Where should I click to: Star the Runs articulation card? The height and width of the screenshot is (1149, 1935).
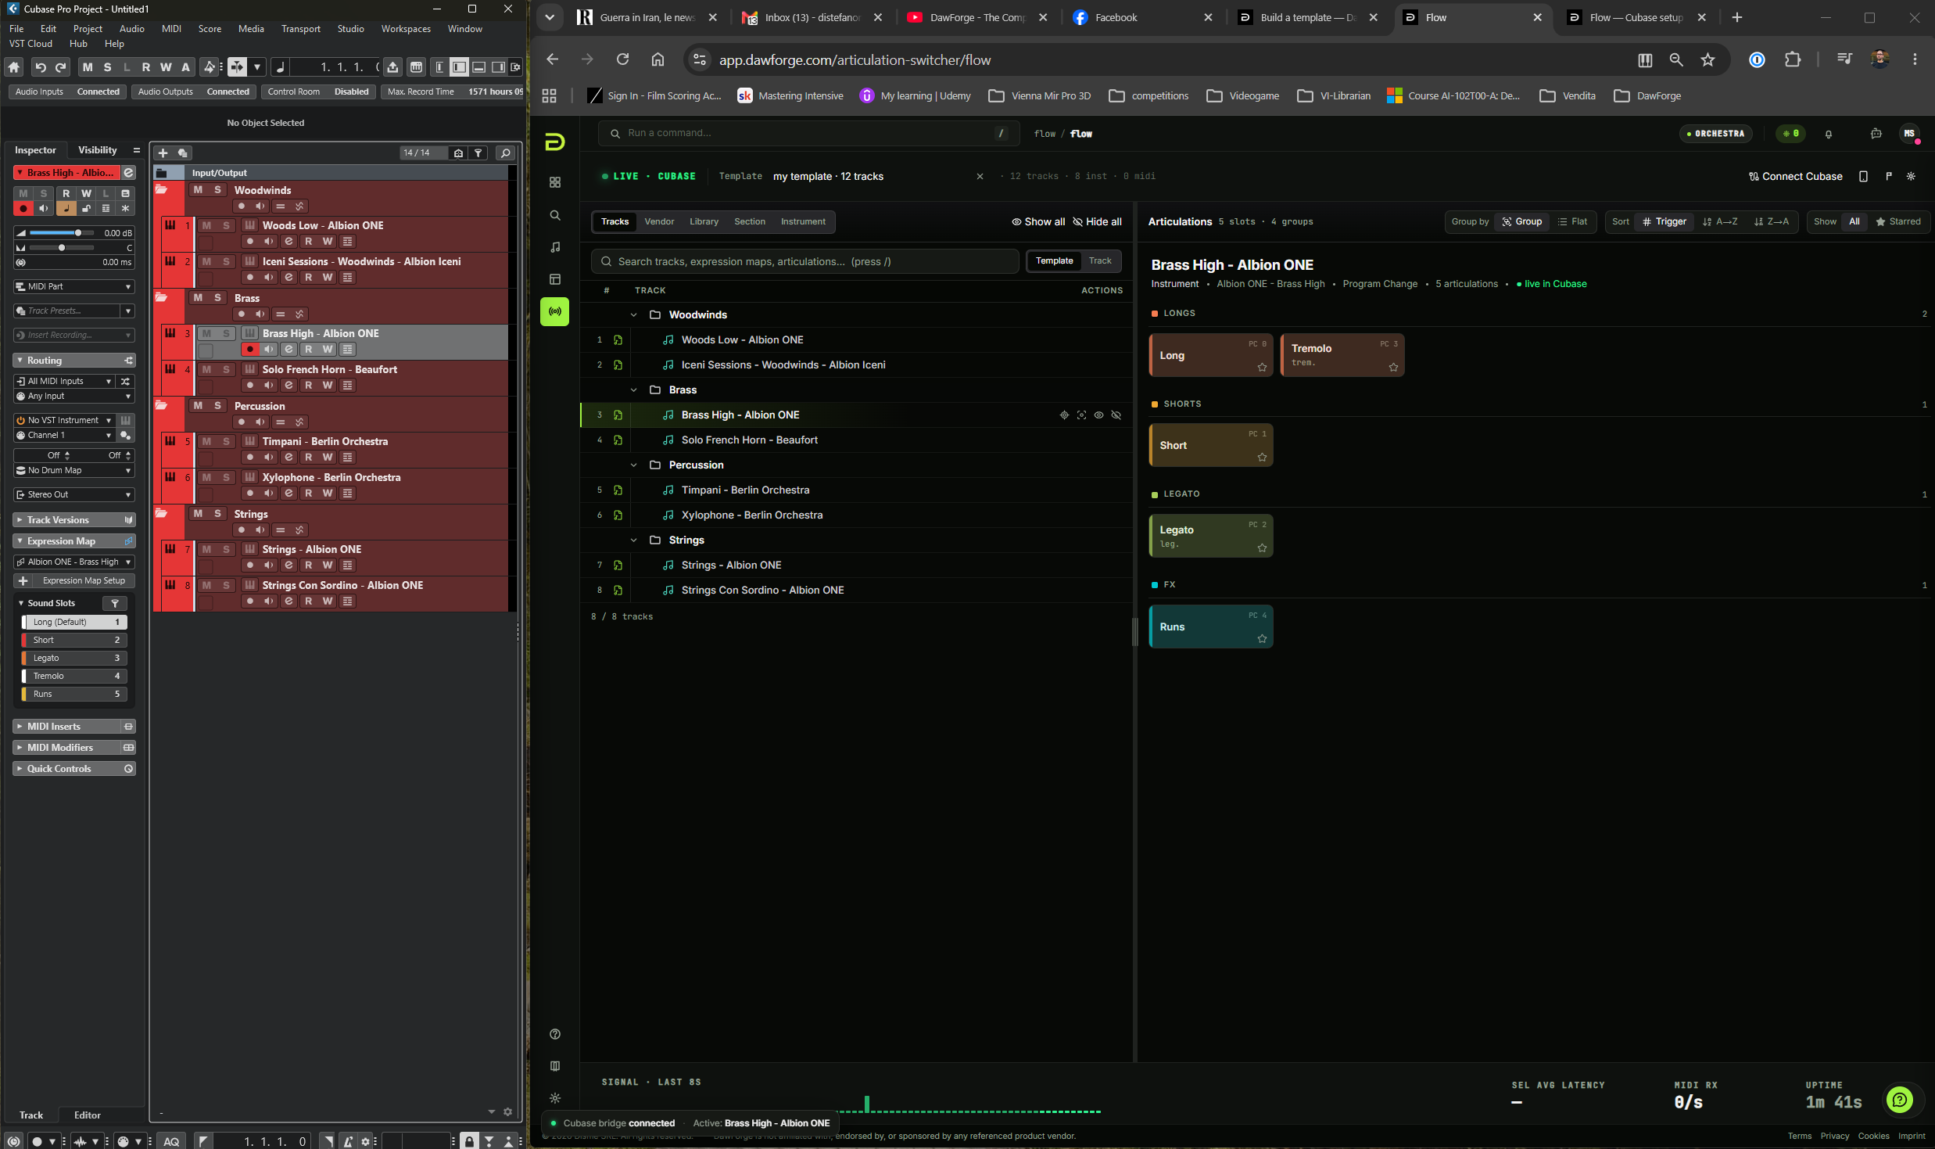[1262, 639]
